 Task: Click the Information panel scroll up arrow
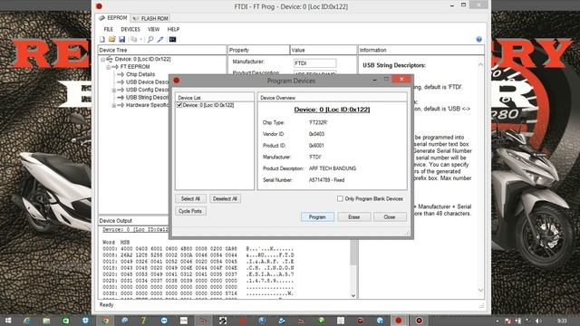tap(480, 64)
